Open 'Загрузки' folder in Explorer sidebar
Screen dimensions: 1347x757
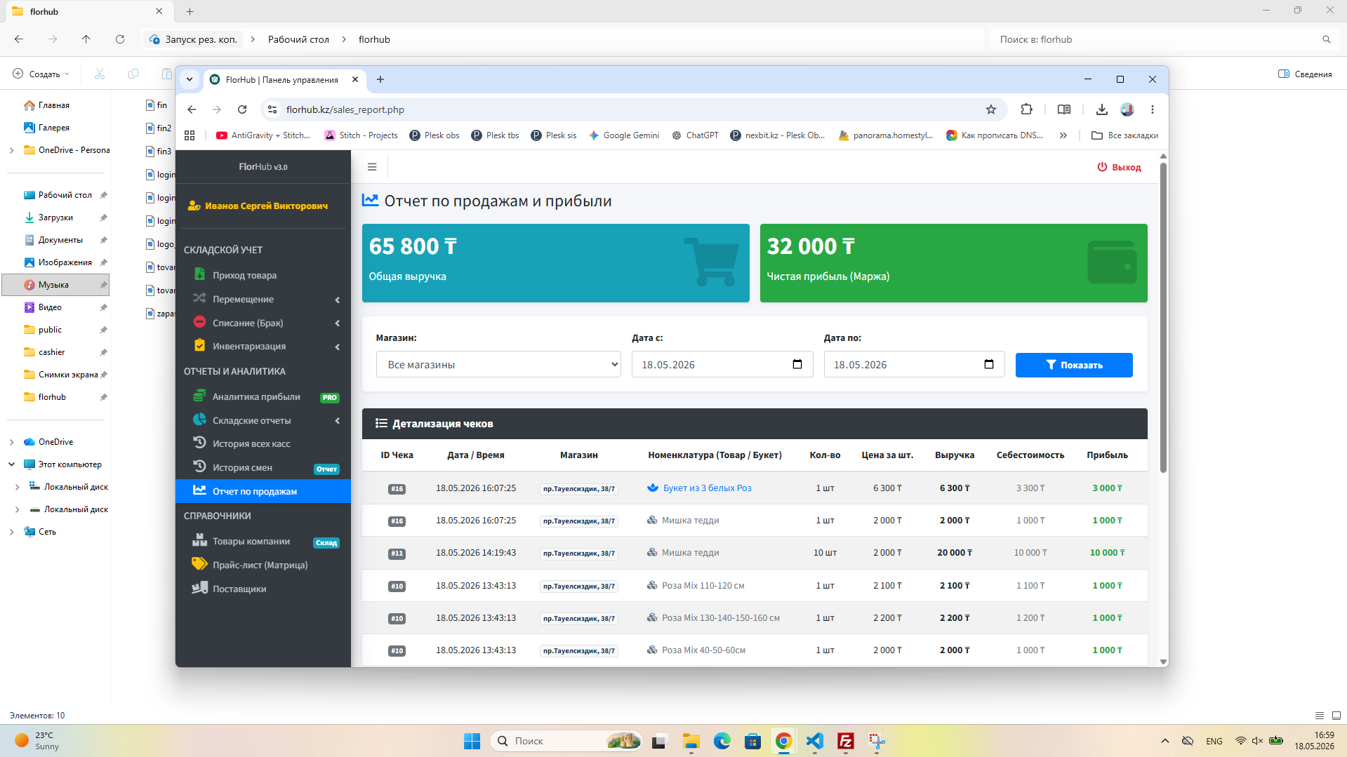click(55, 217)
